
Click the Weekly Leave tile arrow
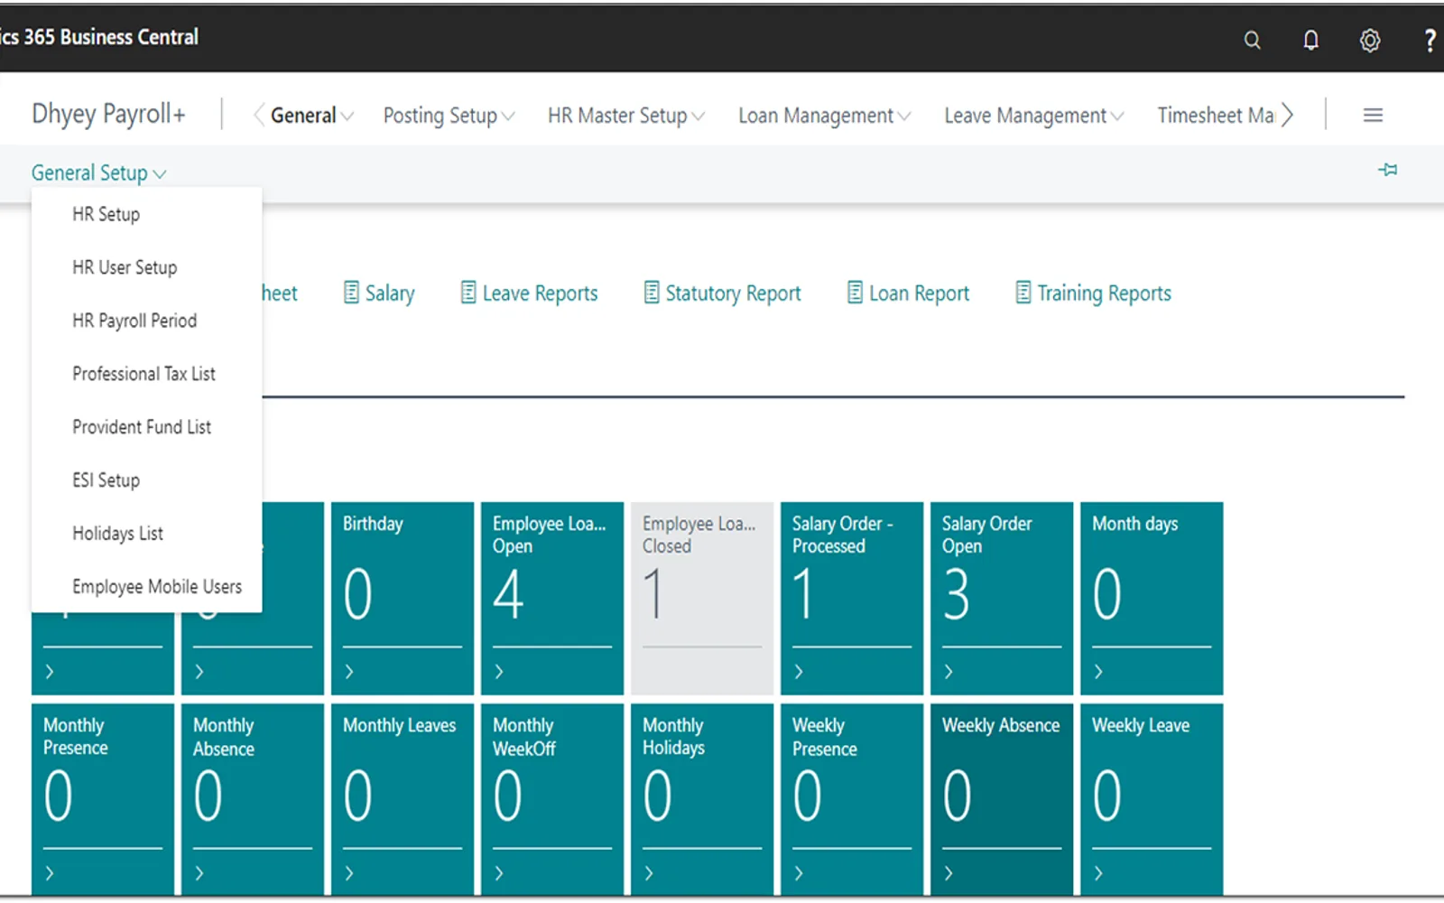point(1098,873)
